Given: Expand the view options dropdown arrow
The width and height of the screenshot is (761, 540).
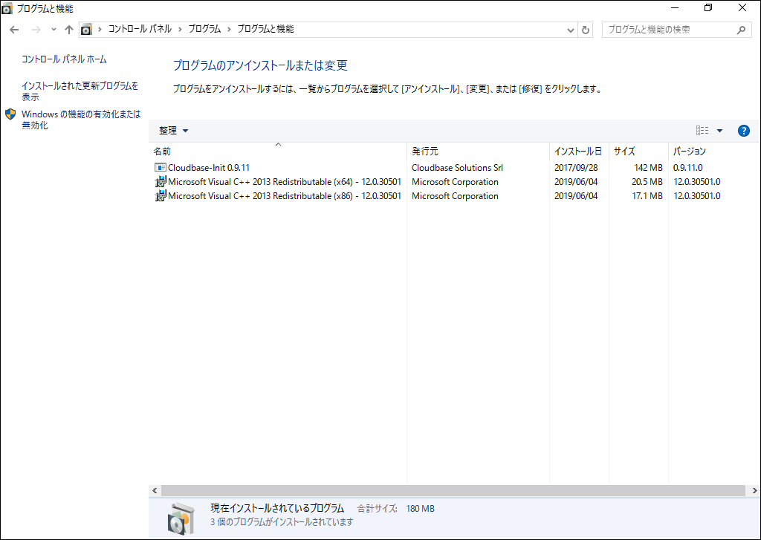Looking at the screenshot, I should (x=719, y=131).
